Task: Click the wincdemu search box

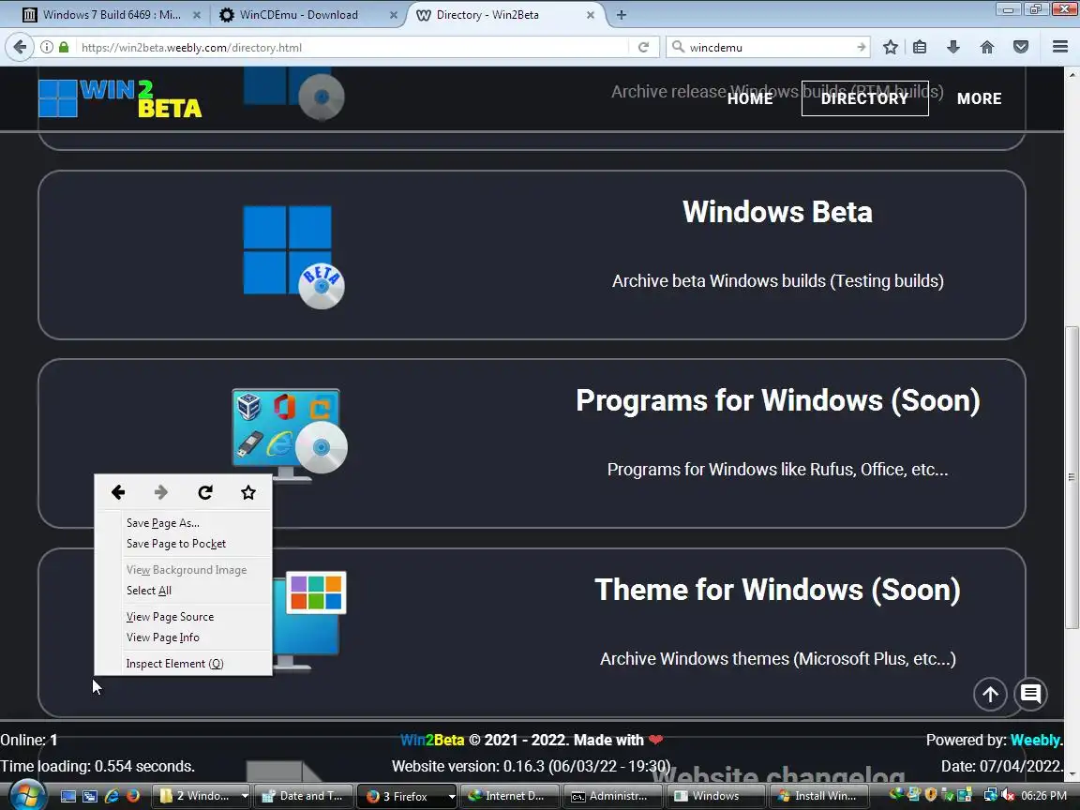Action: tap(770, 48)
